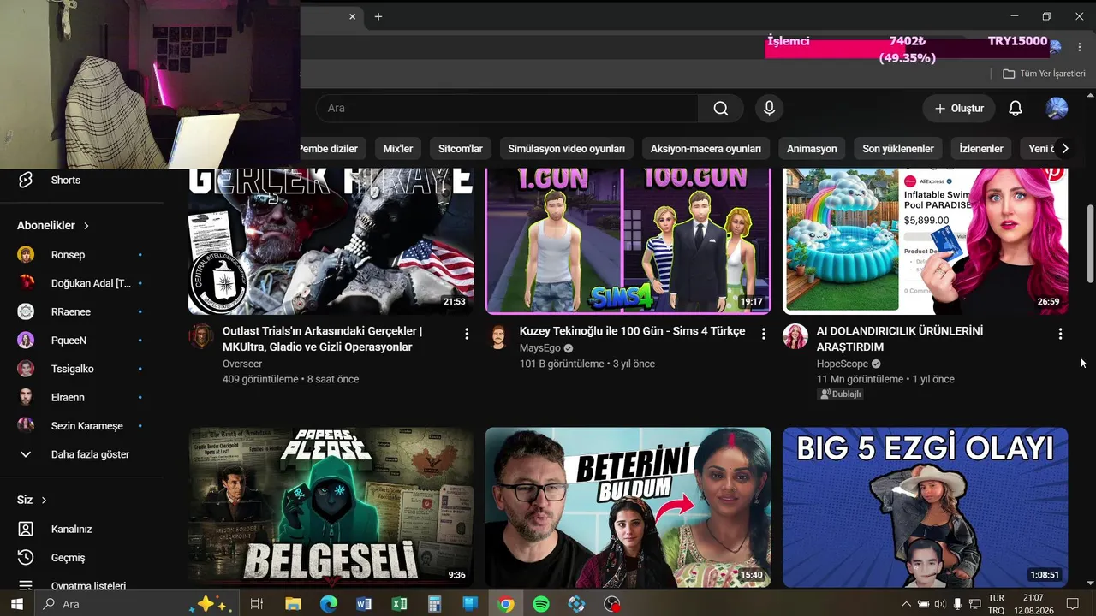Image resolution: width=1096 pixels, height=616 pixels.
Task: Close the current browser tab
Action: [352, 16]
